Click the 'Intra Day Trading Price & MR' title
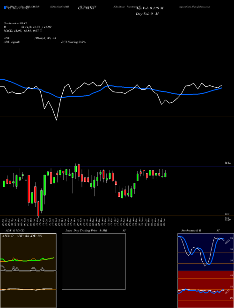The height and width of the screenshot is (308, 234). point(86,231)
